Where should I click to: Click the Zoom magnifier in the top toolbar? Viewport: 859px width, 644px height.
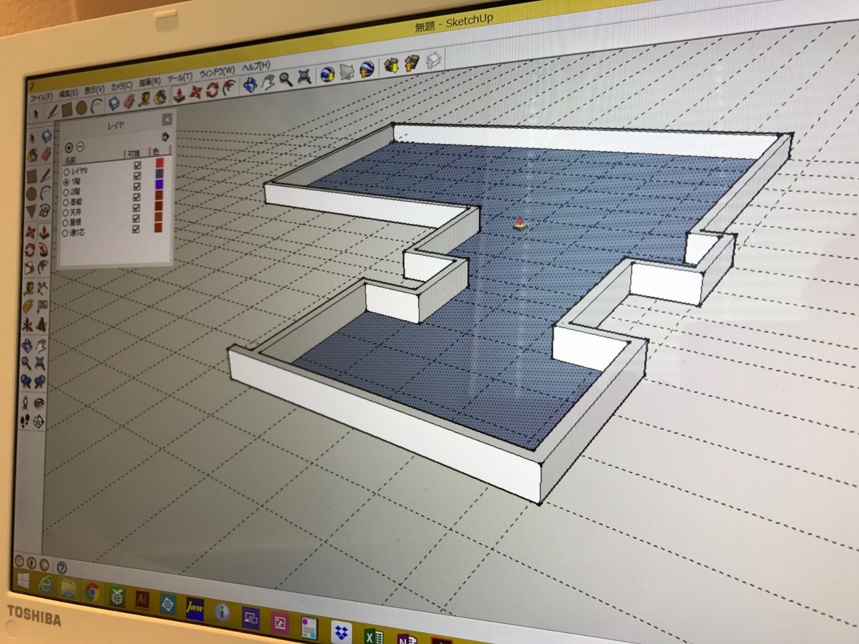[x=286, y=80]
